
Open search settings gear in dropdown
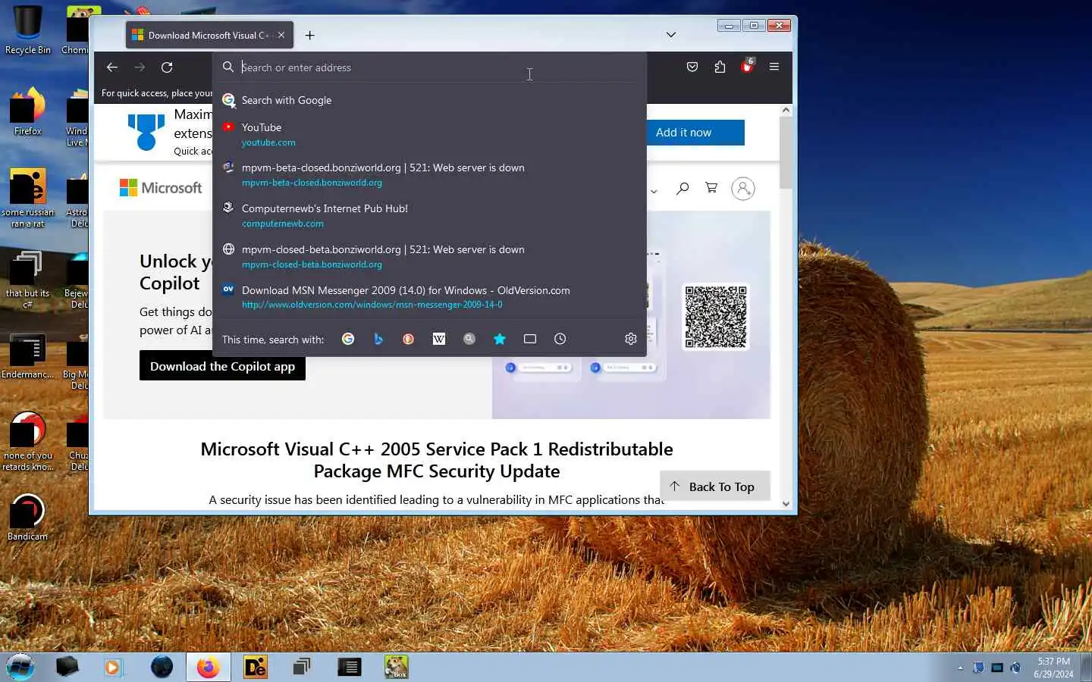631,339
